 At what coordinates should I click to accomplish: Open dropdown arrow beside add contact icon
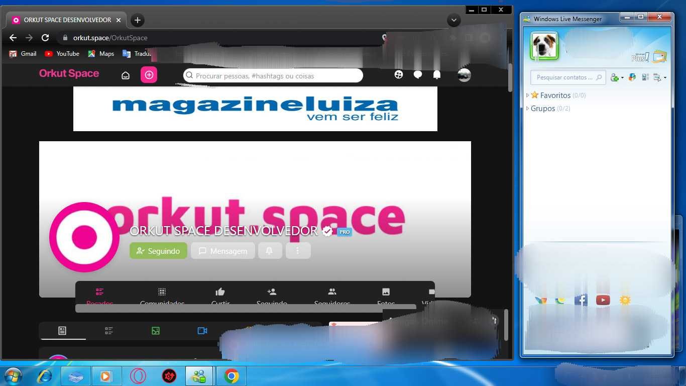622,78
